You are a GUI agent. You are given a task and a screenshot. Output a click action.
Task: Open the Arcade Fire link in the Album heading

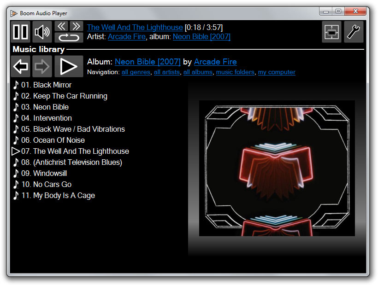click(215, 62)
